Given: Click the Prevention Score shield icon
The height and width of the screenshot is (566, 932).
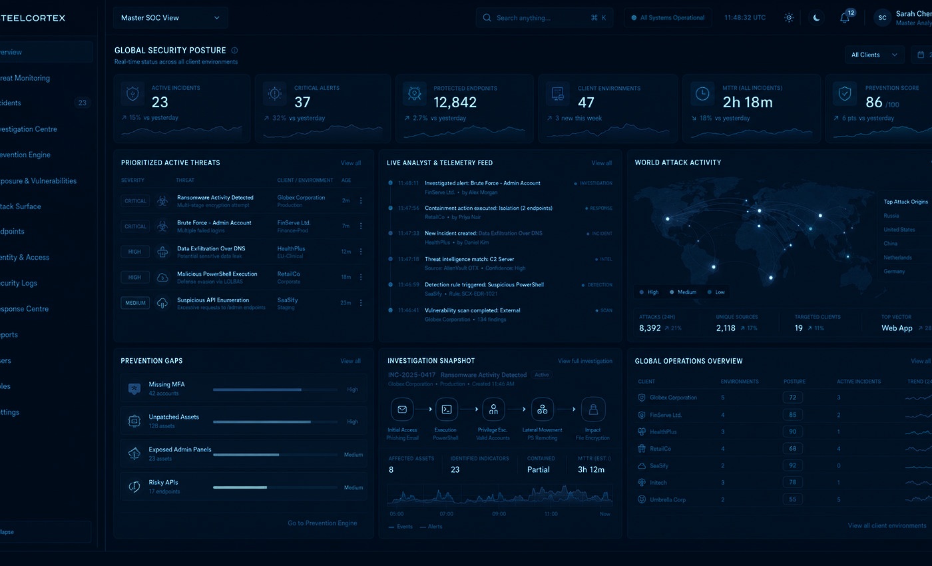Looking at the screenshot, I should (845, 94).
